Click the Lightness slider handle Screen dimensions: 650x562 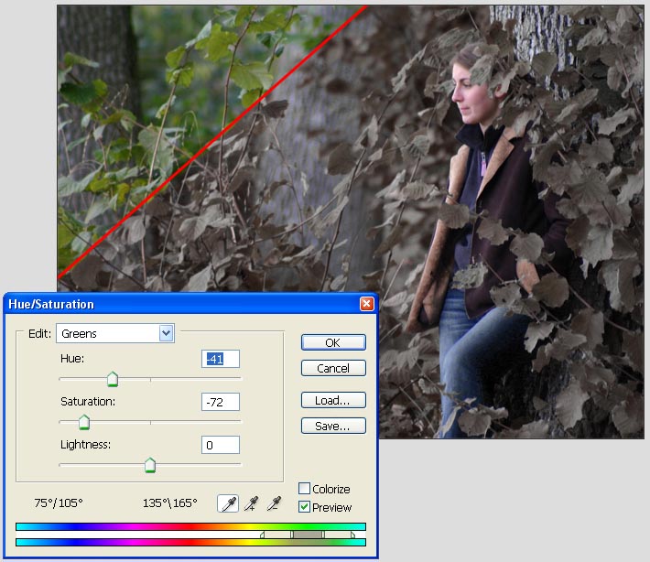[x=150, y=465]
